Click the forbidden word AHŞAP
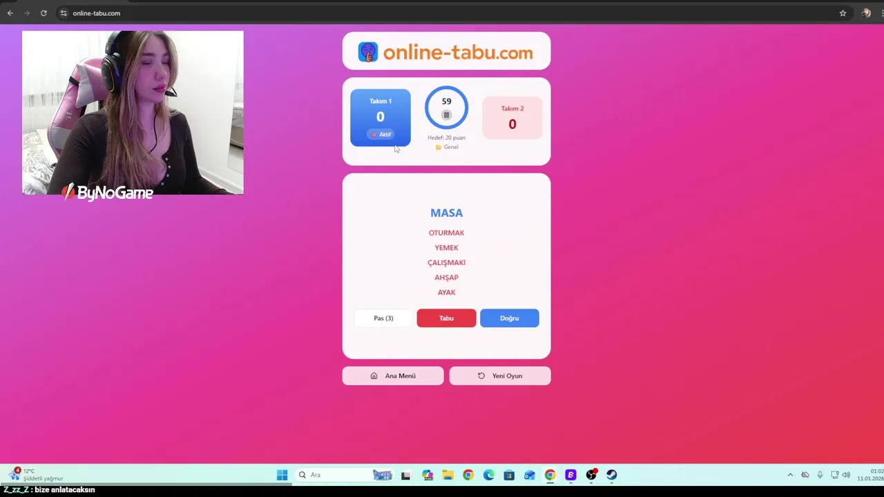The image size is (884, 497). click(x=446, y=277)
